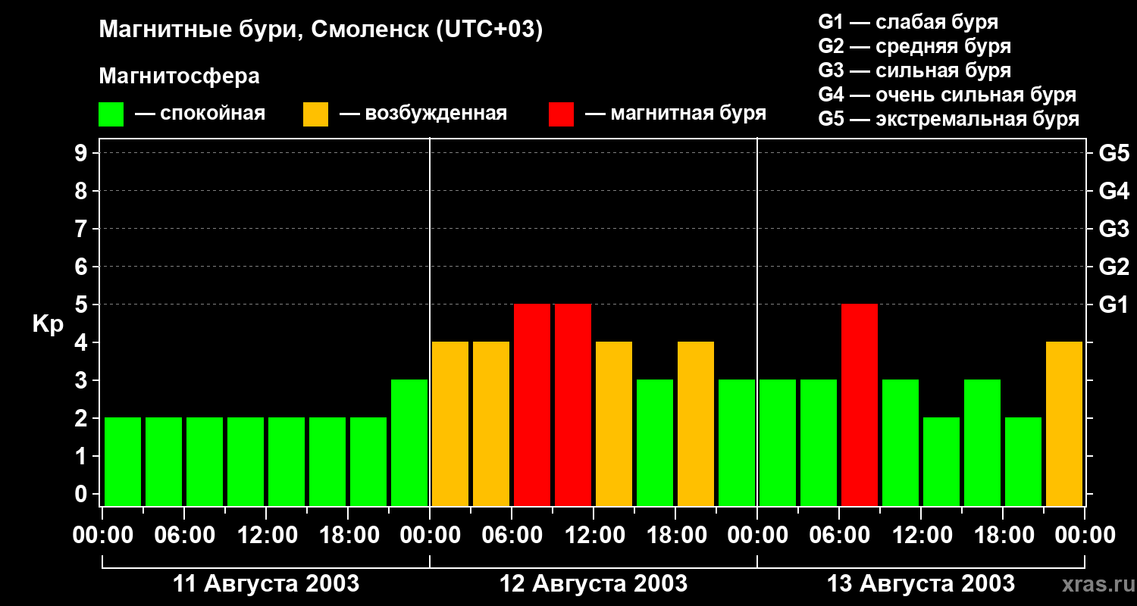
Task: Click the Kp axis value 9
Action: click(83, 153)
